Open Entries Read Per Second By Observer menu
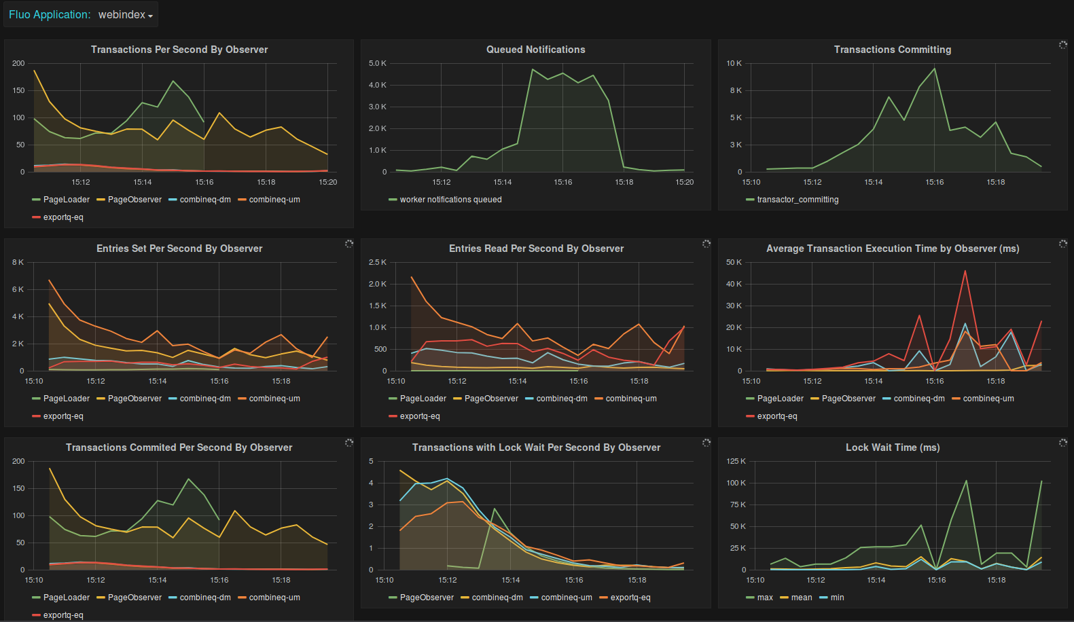The image size is (1074, 622). click(x=535, y=249)
